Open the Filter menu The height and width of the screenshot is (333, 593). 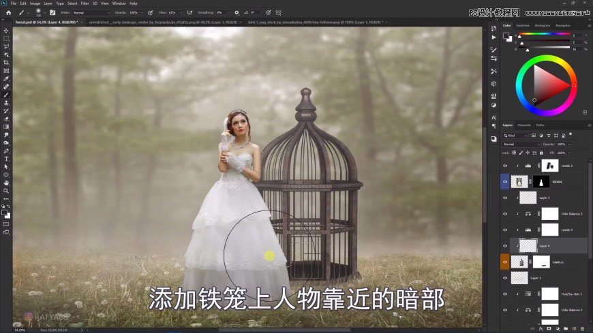pyautogui.click(x=85, y=3)
